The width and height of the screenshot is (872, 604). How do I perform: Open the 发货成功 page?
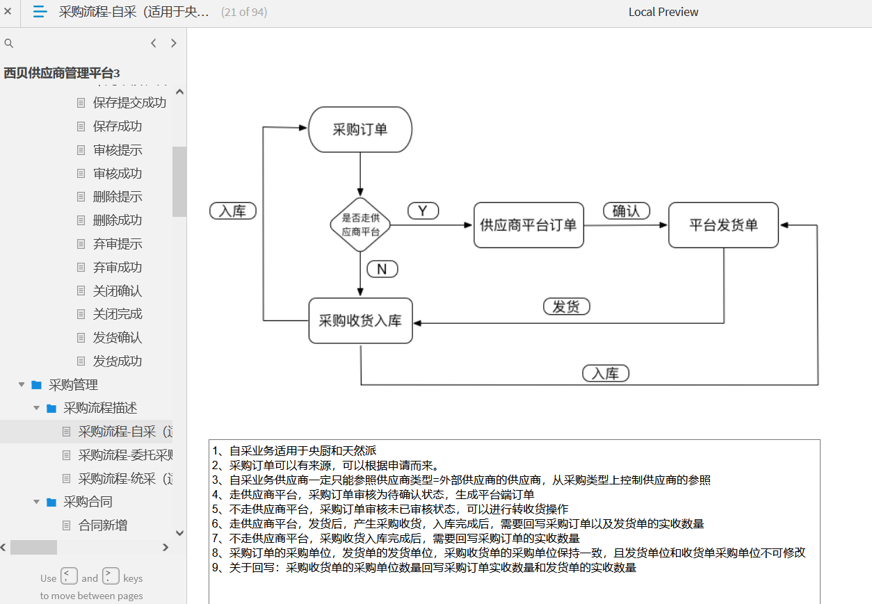click(x=118, y=361)
